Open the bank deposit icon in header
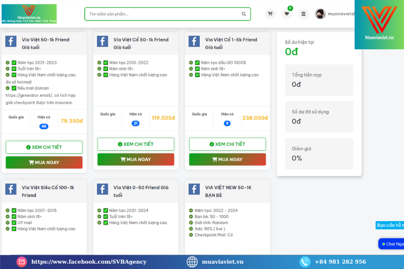The width and height of the screenshot is (404, 269). (x=303, y=14)
